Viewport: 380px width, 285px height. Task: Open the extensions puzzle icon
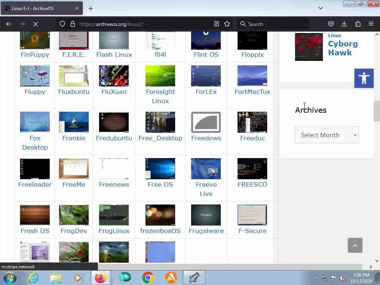[x=358, y=24]
